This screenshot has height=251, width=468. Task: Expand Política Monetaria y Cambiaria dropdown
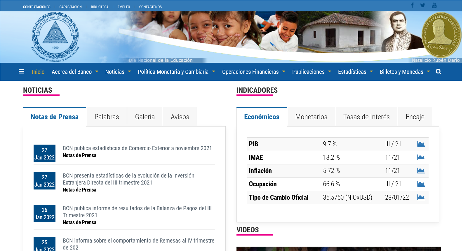click(x=176, y=72)
